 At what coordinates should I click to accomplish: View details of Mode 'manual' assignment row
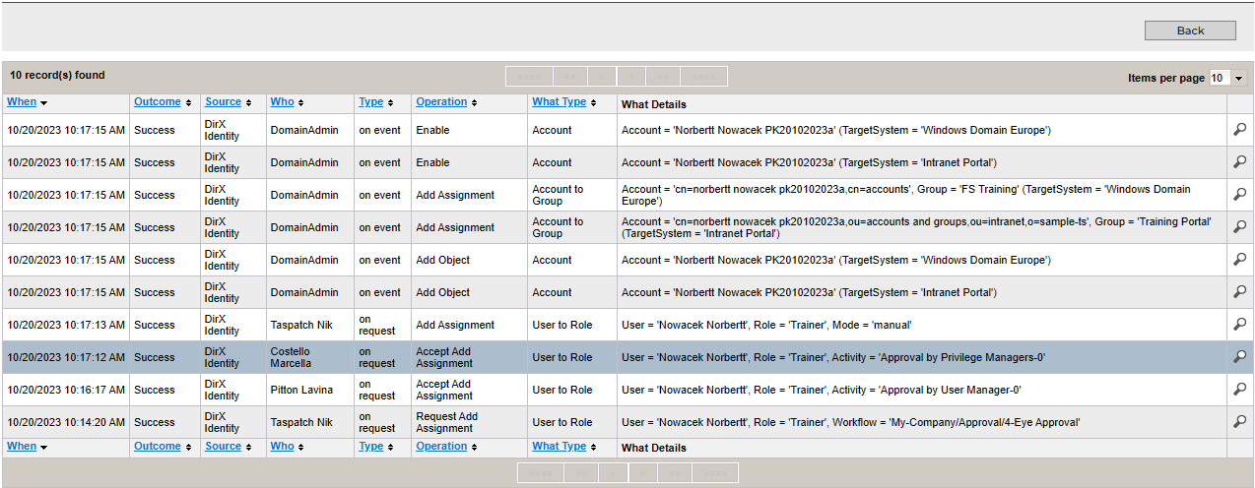(x=1239, y=325)
